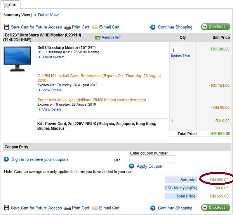The height and width of the screenshot is (215, 233).
Task: Expand Adjust System option
Action: [53, 57]
